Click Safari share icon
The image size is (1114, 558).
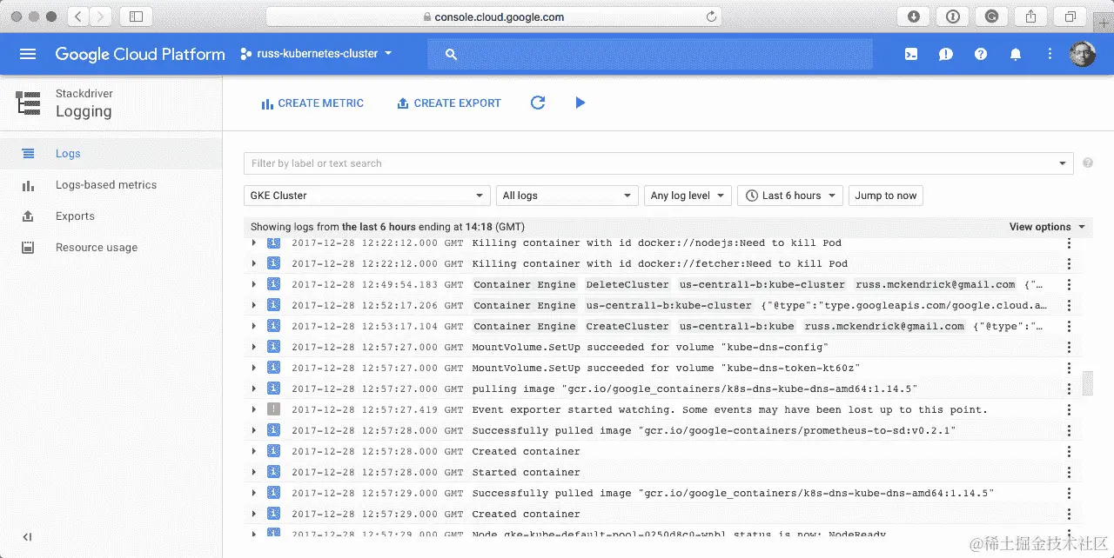point(1030,16)
